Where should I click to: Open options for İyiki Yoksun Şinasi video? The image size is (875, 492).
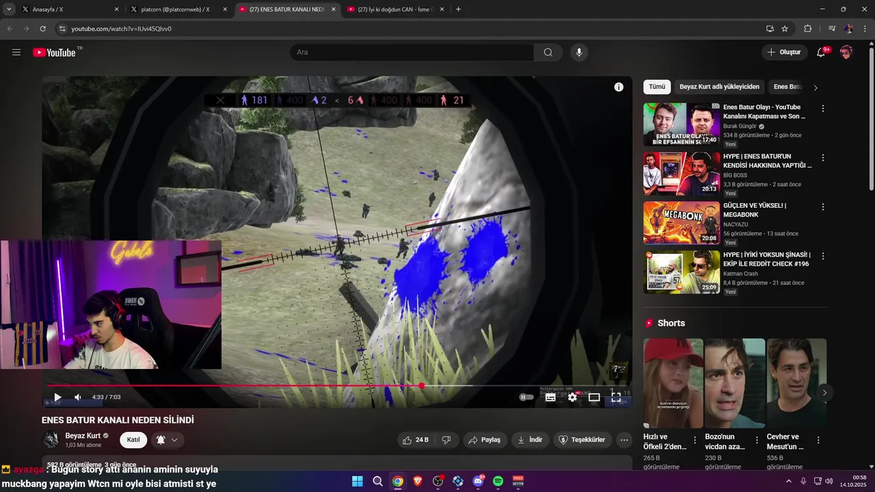[x=822, y=256]
